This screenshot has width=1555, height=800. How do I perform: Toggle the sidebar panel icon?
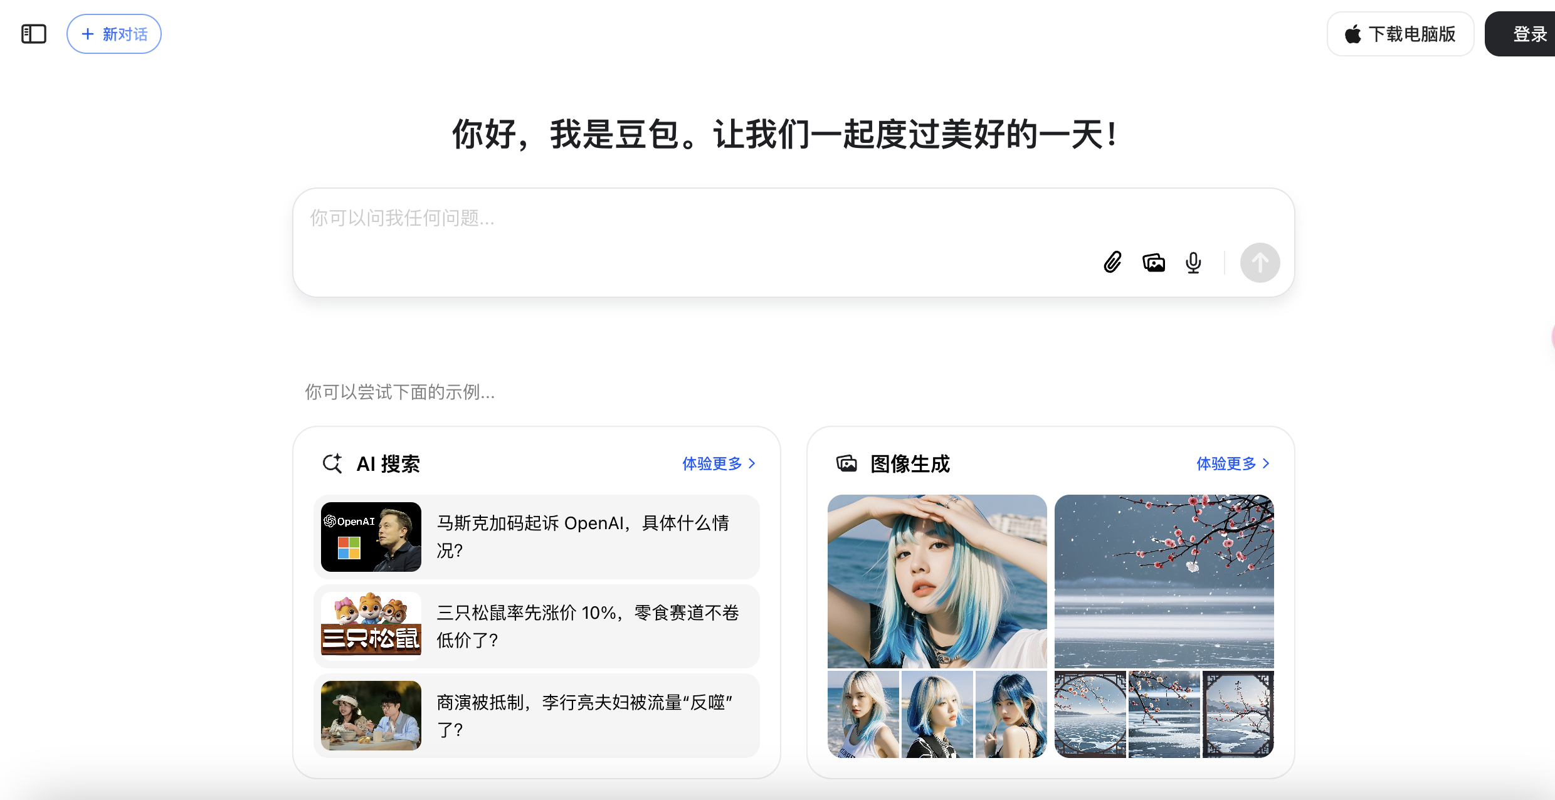click(x=34, y=34)
